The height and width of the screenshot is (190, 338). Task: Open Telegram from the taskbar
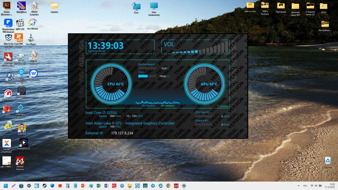point(153,186)
